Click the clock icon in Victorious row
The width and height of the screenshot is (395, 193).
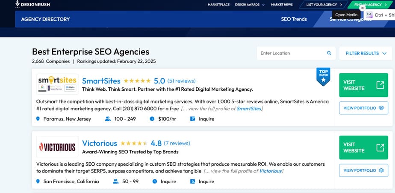click(x=155, y=181)
